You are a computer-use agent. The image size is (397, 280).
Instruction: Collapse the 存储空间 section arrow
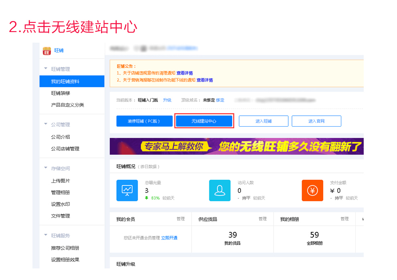(x=46, y=168)
